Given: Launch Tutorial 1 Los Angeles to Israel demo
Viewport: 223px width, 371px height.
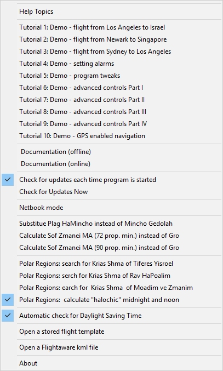Looking at the screenshot, I should pyautogui.click(x=111, y=27).
